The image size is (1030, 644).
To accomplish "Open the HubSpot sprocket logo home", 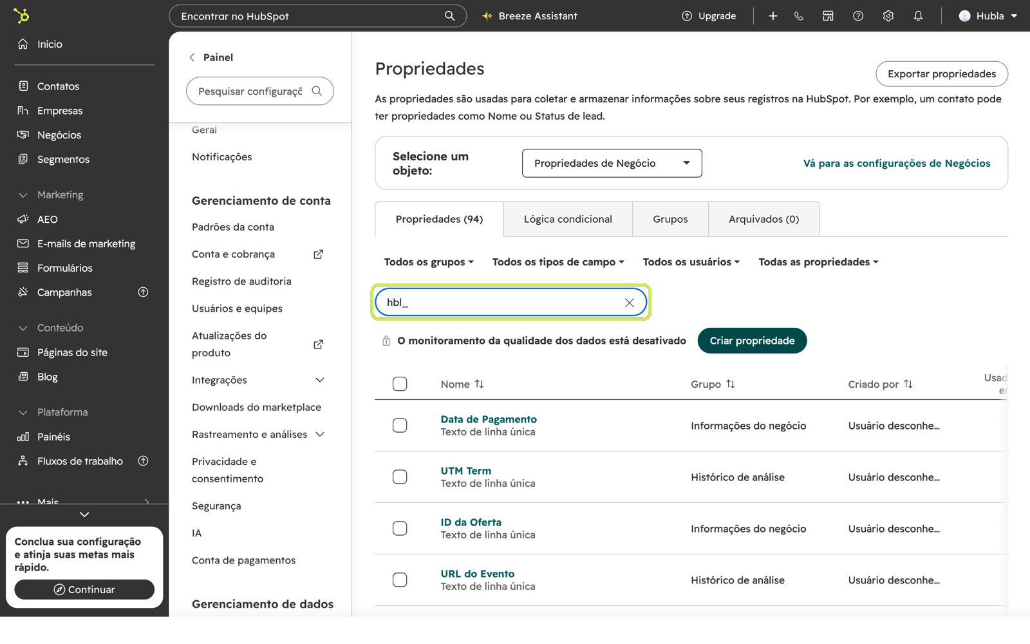I will tap(21, 15).
